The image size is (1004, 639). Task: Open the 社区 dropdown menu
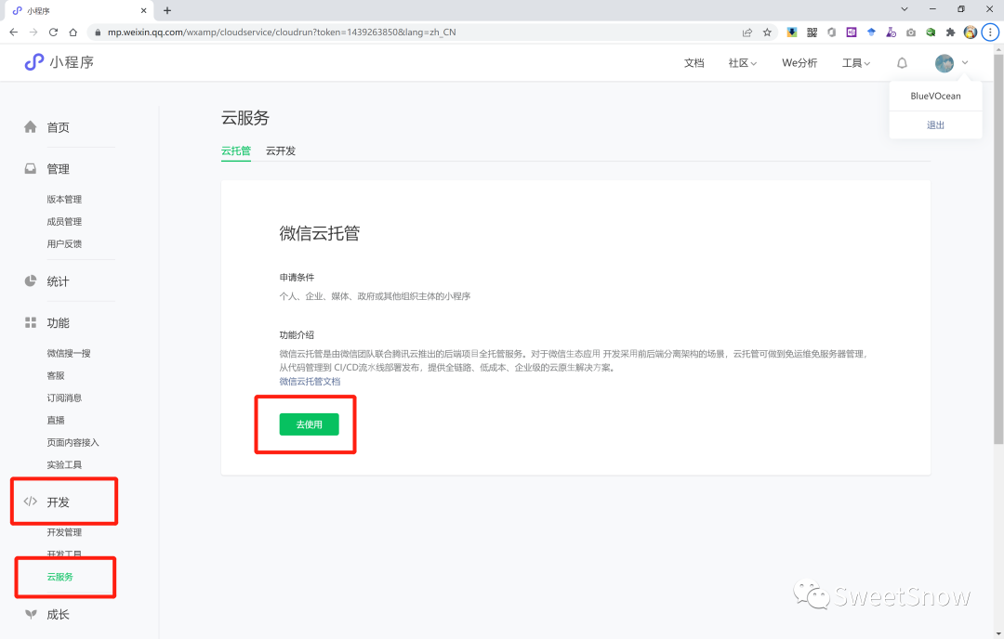click(x=742, y=62)
